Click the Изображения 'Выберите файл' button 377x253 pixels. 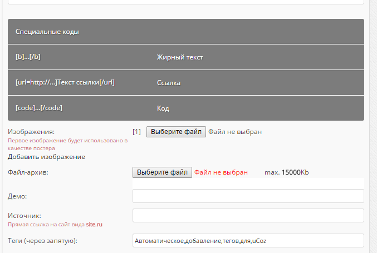(x=176, y=132)
